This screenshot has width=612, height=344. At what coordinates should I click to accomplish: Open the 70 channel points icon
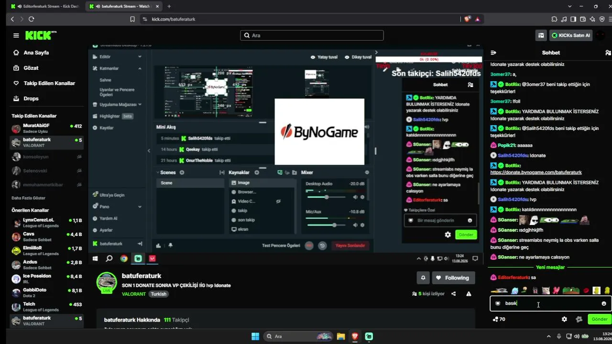[499, 319]
